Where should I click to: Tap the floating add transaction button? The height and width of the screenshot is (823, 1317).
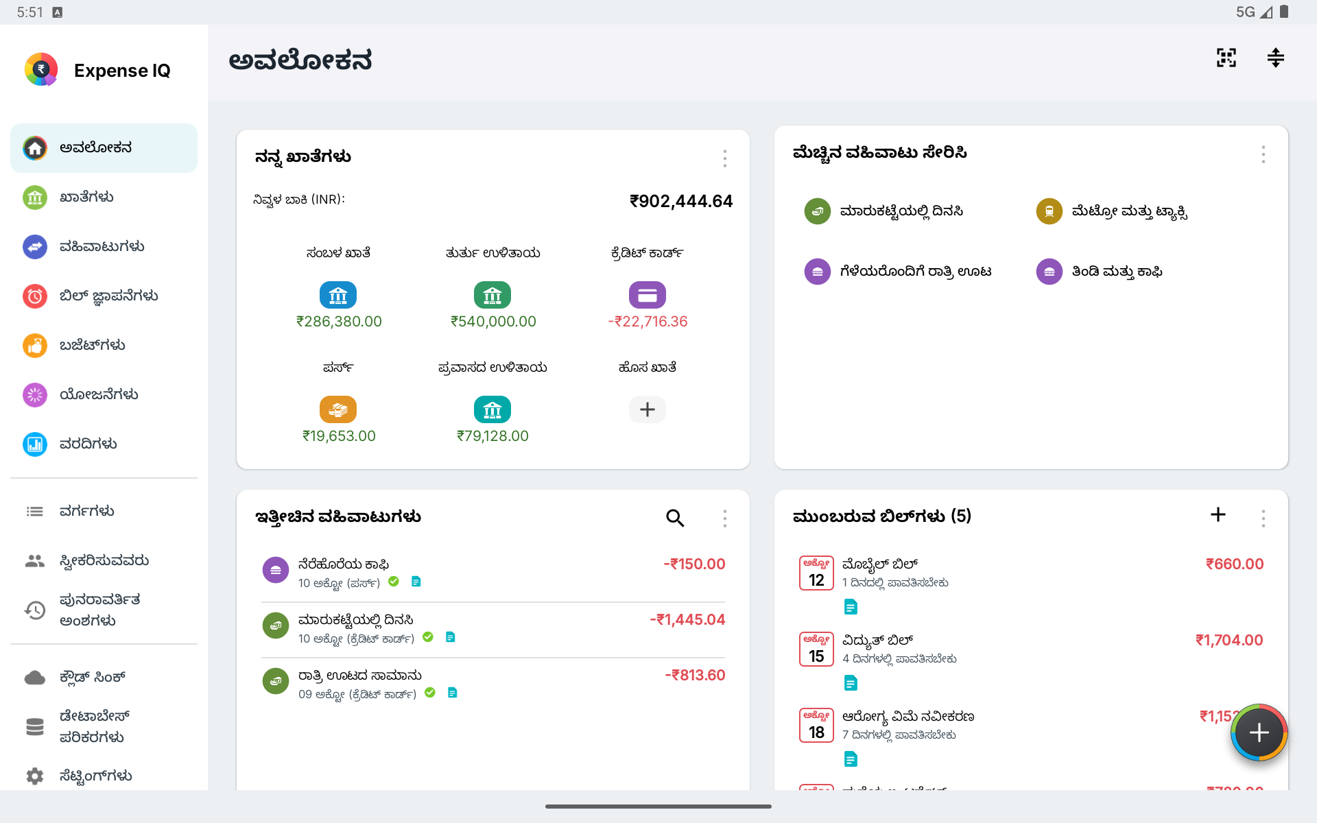[x=1259, y=732]
